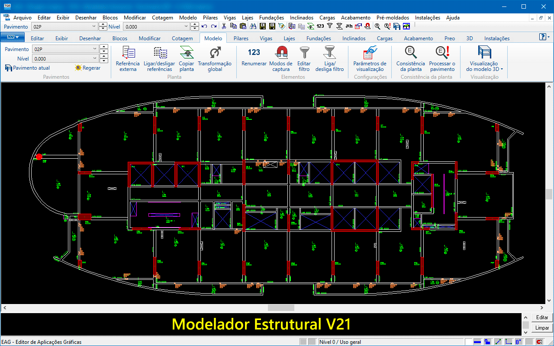
Task: Switch to the Pilares ribbon tab
Action: [x=241, y=38]
